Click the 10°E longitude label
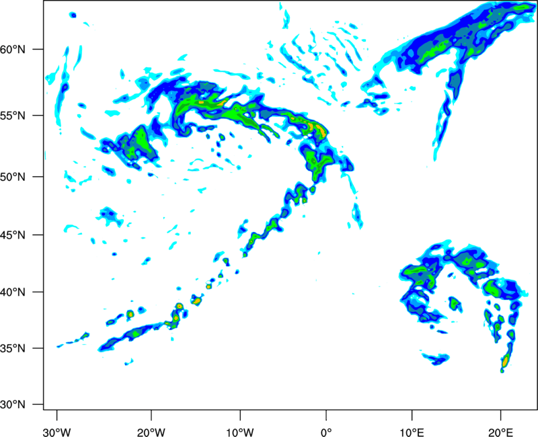This screenshot has height=437, width=538. pos(412,432)
